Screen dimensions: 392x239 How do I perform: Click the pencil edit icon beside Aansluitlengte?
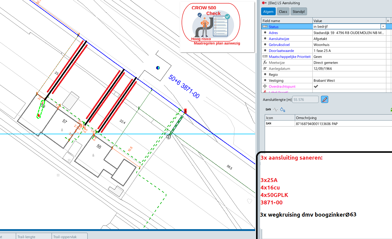tap(325, 100)
